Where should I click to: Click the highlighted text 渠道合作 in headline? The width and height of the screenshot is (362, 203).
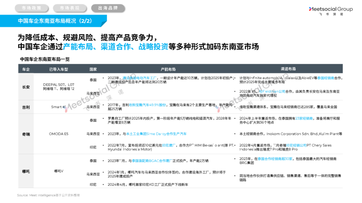pos(116,47)
